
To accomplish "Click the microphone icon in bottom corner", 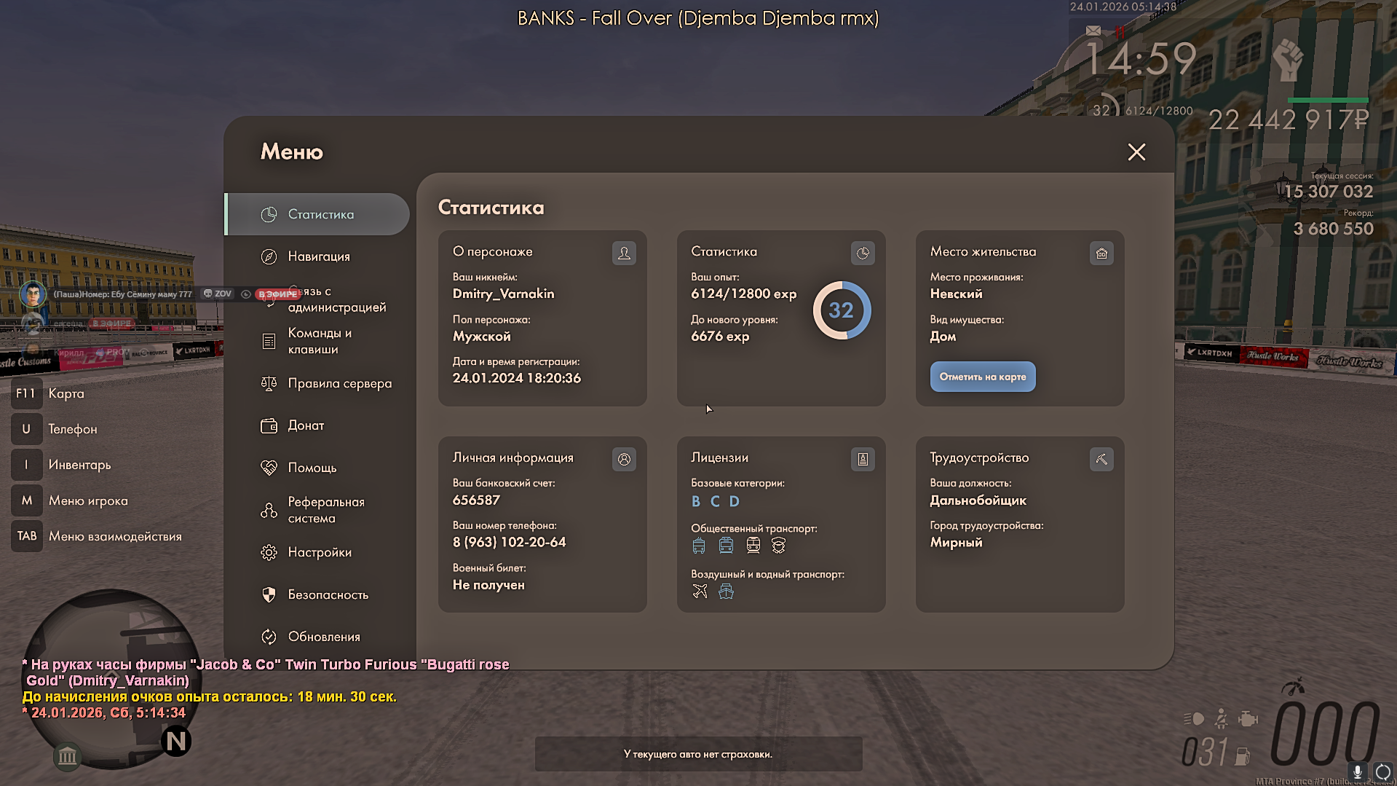I will (x=1357, y=771).
